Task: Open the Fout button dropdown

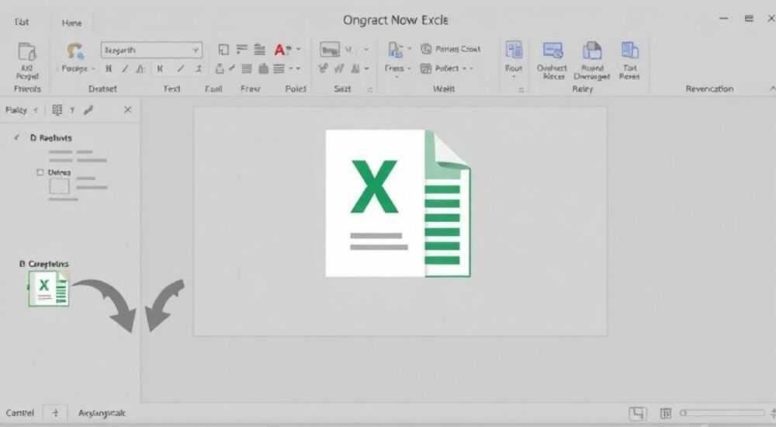Action: pos(514,78)
